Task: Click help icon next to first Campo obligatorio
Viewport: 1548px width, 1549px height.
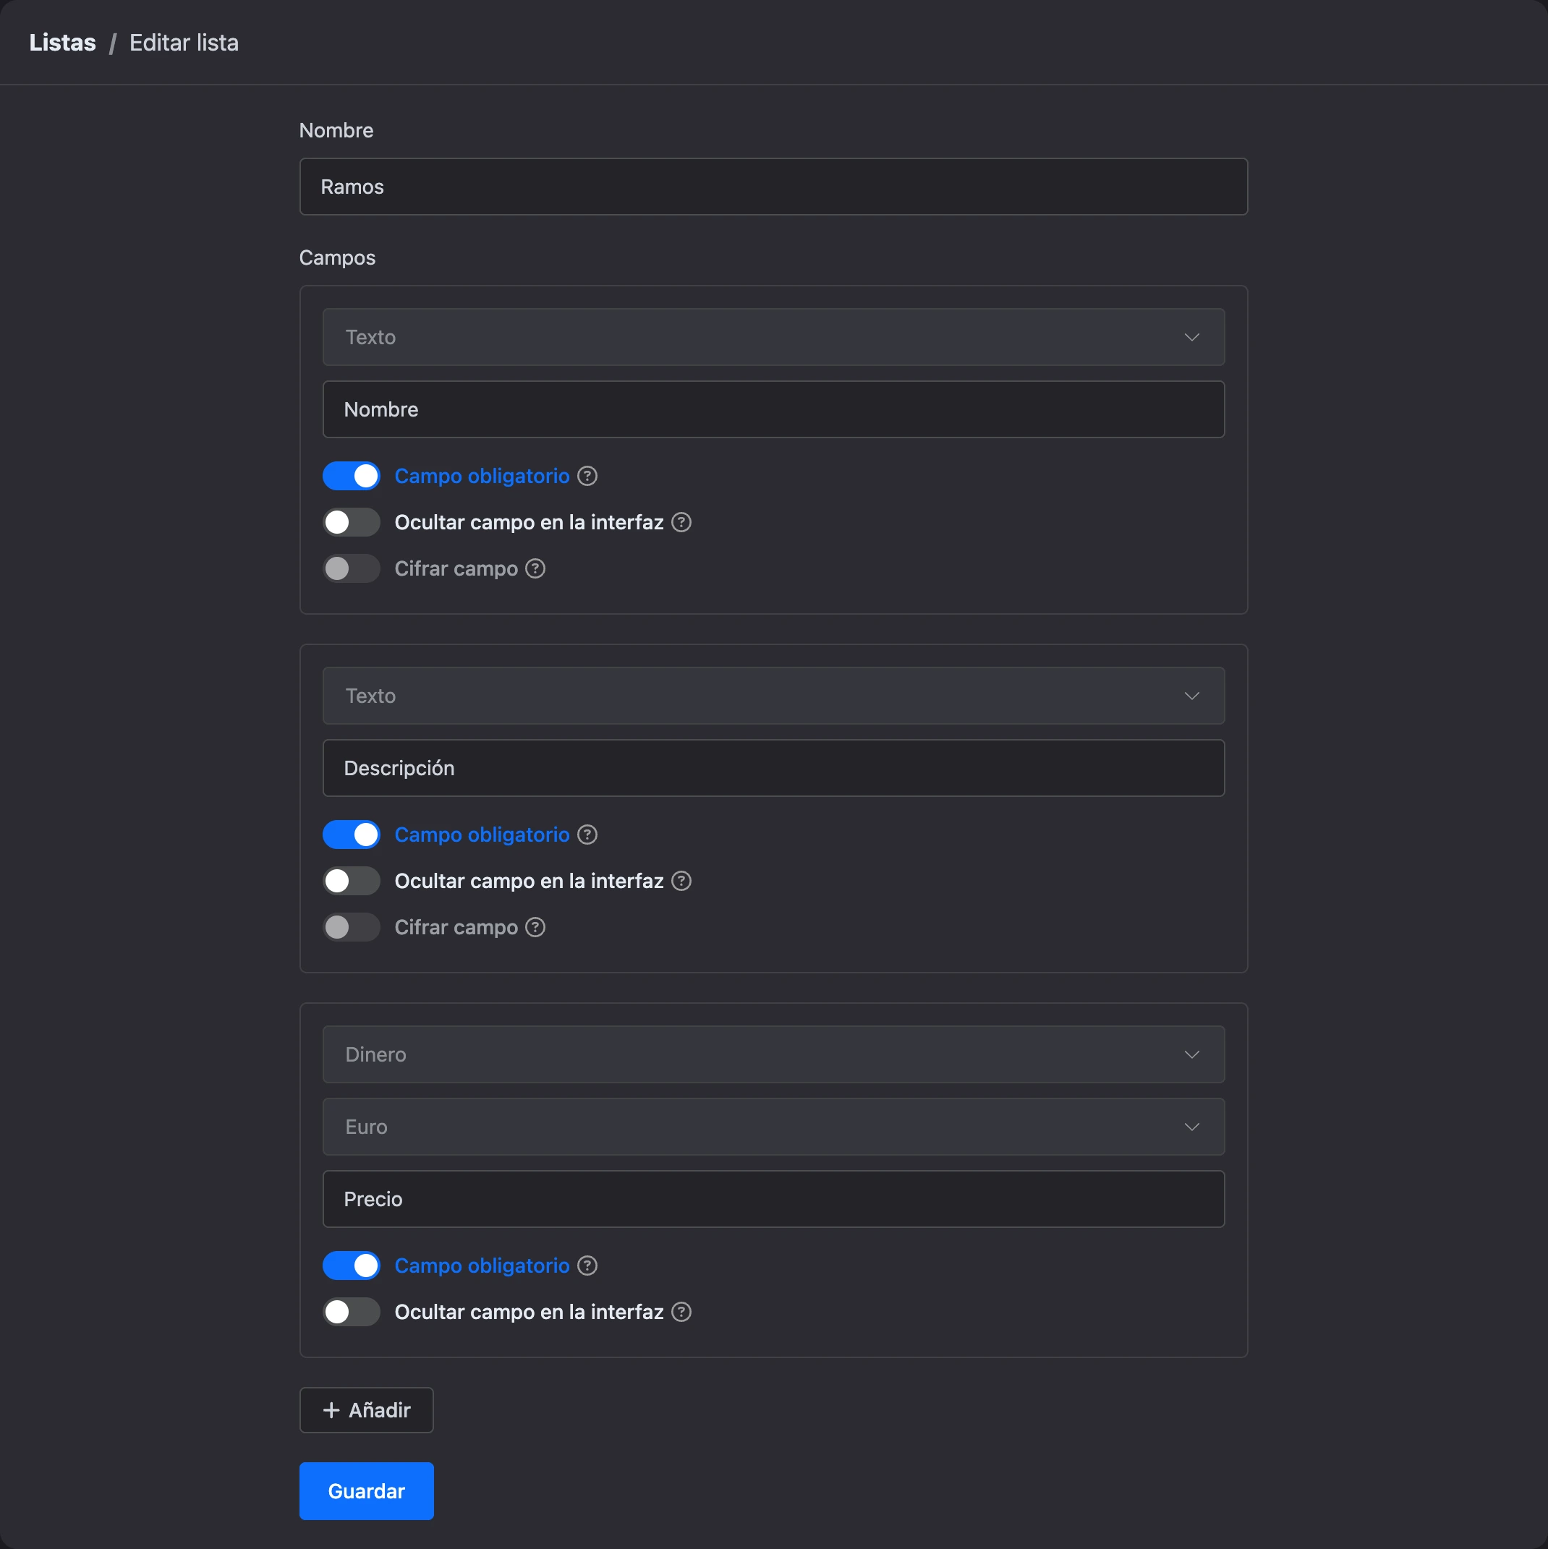Action: pyautogui.click(x=587, y=477)
